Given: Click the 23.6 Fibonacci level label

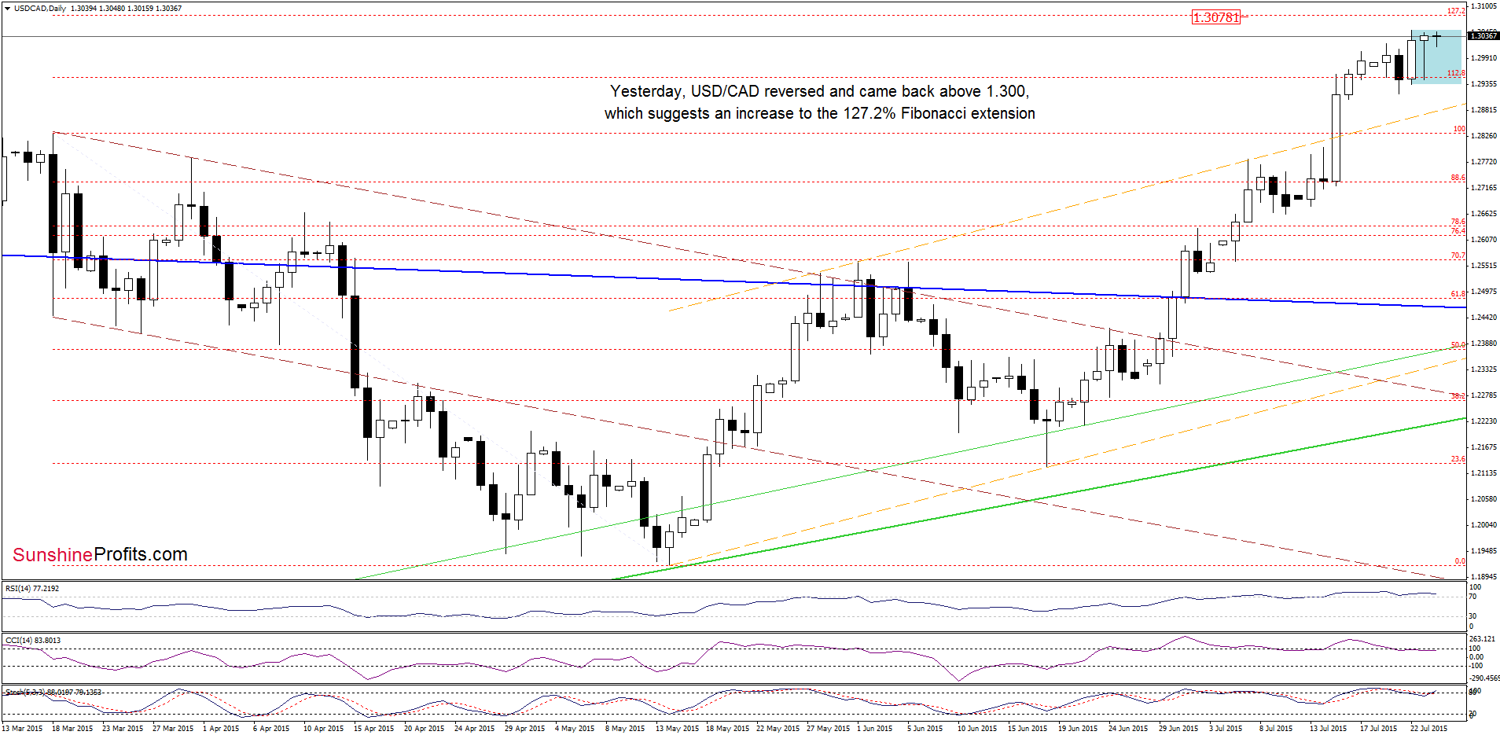Looking at the screenshot, I should pos(1458,459).
